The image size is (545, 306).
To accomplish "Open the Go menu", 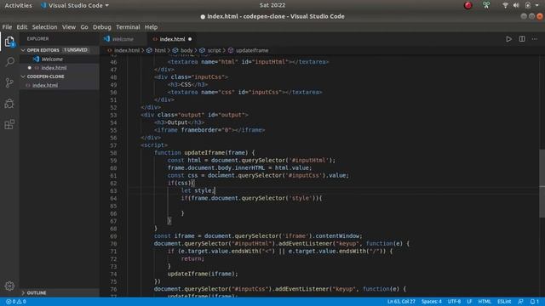I will pos(84,27).
